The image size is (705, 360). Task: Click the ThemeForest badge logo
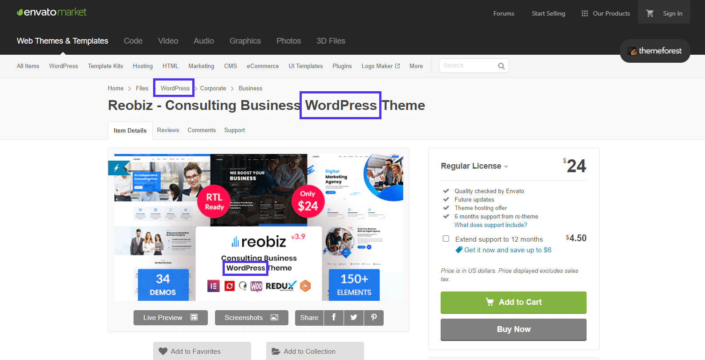pos(655,51)
